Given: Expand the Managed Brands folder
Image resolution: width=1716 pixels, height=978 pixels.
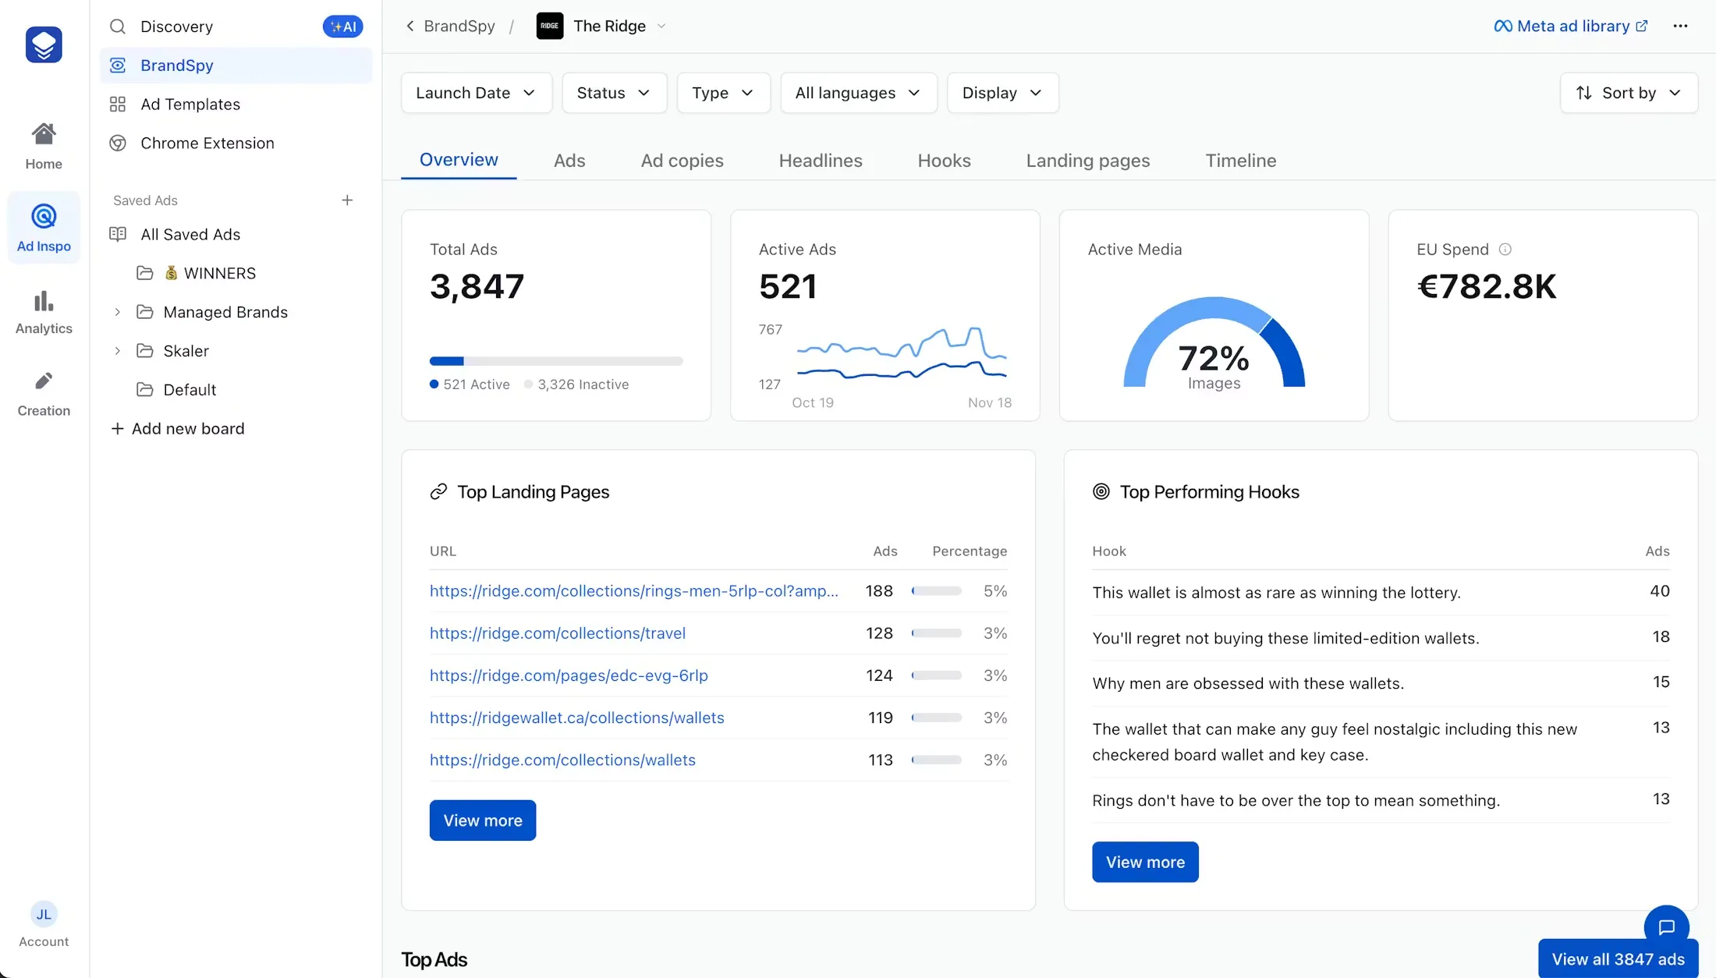Looking at the screenshot, I should 118,312.
